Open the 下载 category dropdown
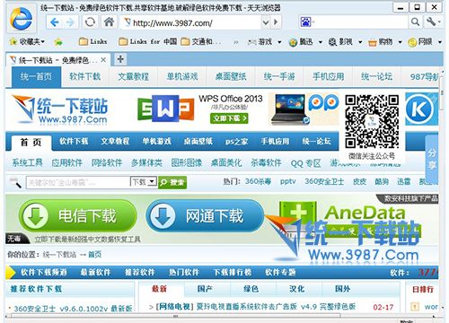The height and width of the screenshot is (323, 449). [x=144, y=181]
